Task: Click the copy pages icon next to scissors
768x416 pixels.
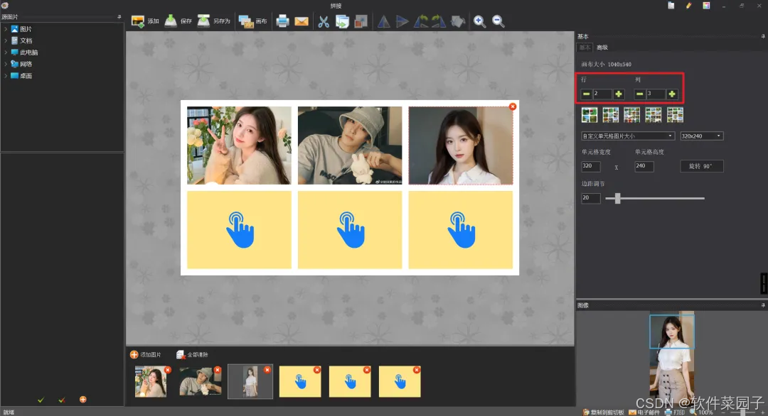Action: (x=342, y=21)
